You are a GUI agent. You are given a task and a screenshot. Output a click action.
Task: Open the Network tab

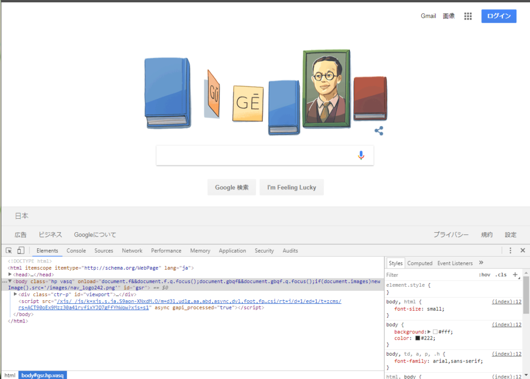pos(132,250)
